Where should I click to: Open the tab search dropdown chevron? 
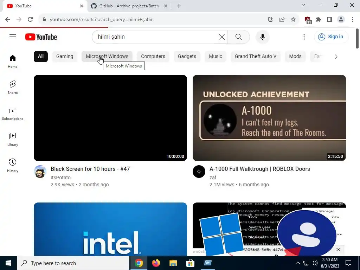[x=303, y=5]
